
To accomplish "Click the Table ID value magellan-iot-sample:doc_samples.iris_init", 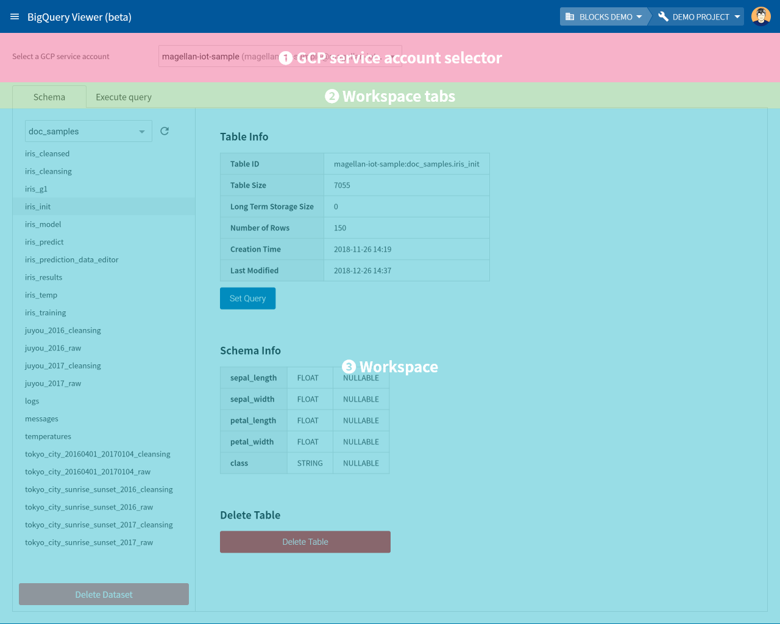I will 406,164.
